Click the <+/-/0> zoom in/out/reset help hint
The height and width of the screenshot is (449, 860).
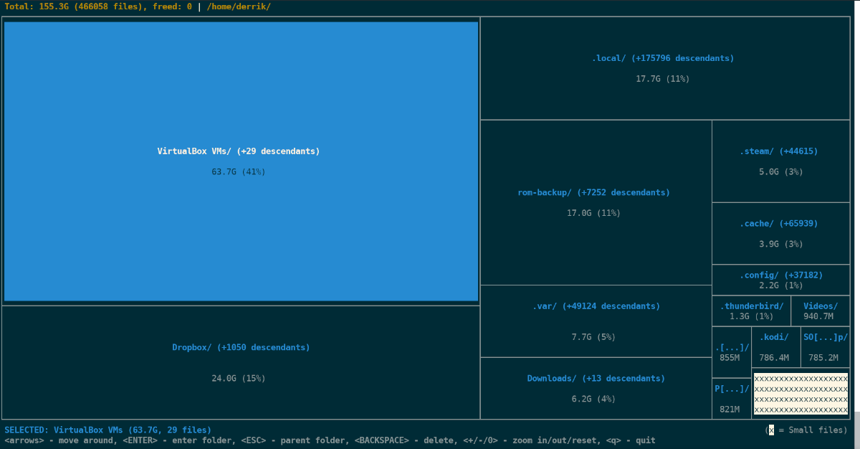pyautogui.click(x=532, y=440)
